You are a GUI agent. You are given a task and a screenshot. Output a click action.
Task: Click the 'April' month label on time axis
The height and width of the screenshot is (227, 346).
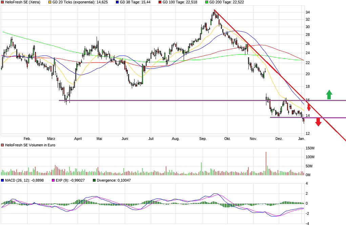(78, 139)
